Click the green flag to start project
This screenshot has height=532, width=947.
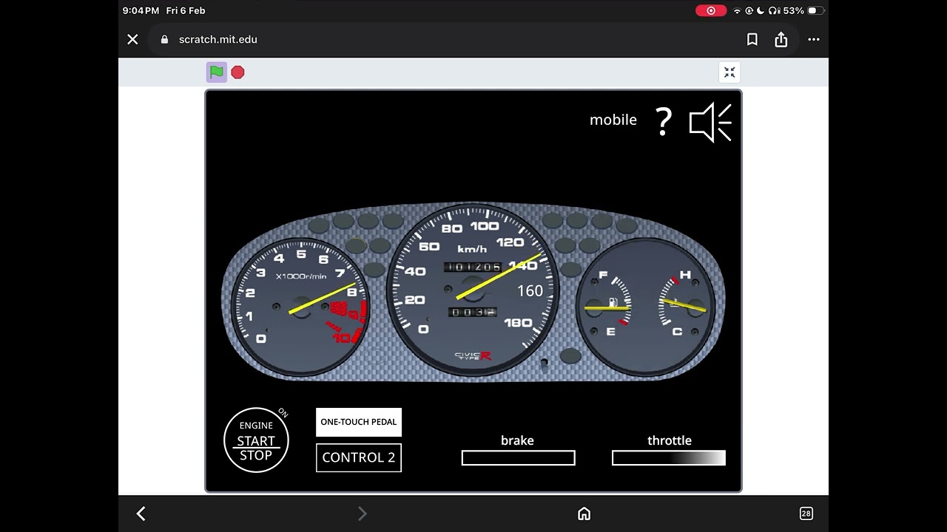(216, 72)
